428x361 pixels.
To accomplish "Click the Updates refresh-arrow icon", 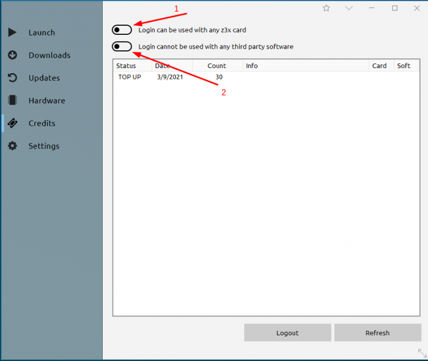I will [13, 78].
